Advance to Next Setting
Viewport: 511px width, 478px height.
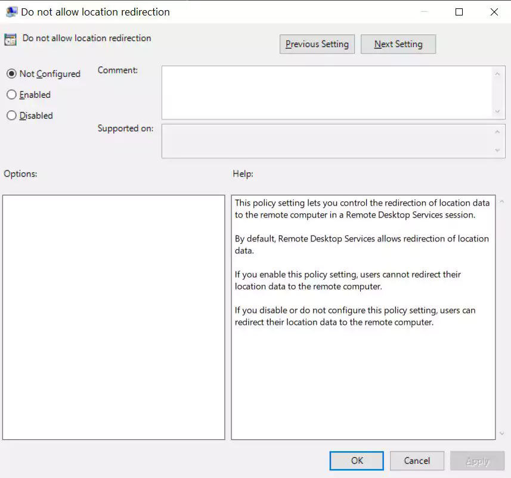398,44
